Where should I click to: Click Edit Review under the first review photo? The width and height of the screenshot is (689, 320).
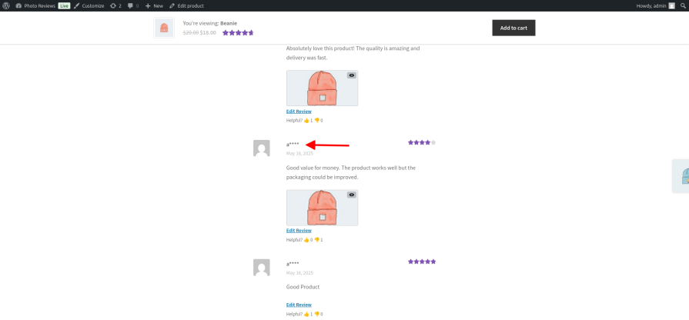[299, 111]
